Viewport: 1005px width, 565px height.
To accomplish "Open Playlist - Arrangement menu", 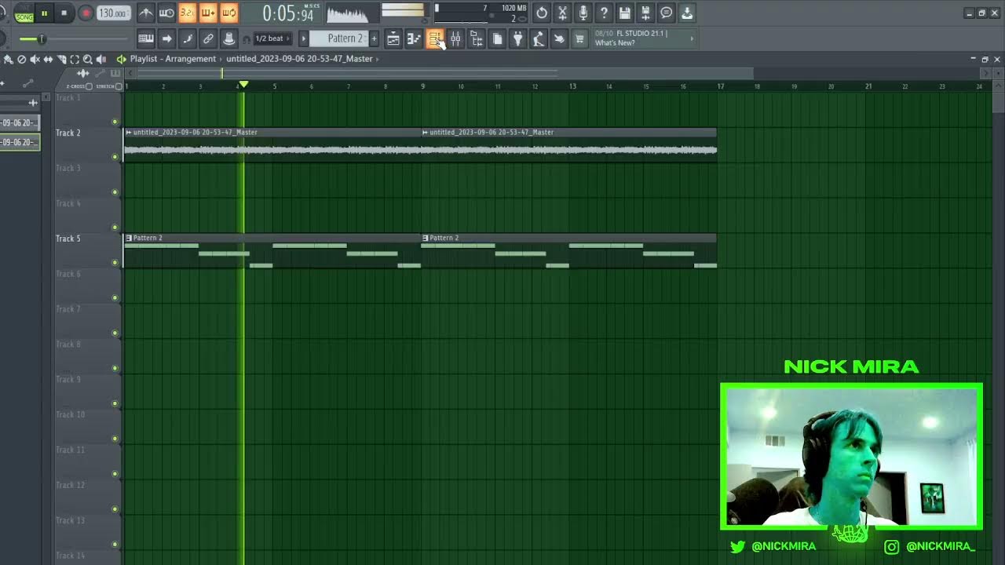I will click(x=173, y=59).
